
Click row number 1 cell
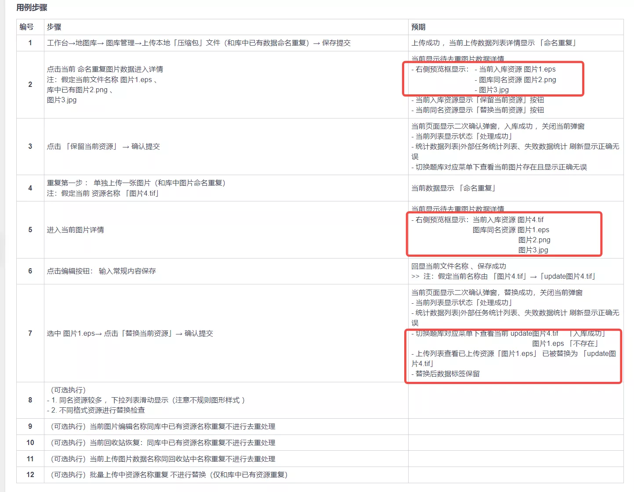[30, 43]
